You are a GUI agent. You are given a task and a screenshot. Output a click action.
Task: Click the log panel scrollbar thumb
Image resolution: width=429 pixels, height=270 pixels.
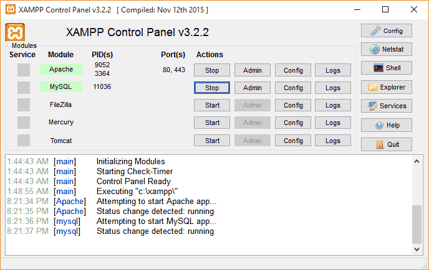[x=417, y=224]
